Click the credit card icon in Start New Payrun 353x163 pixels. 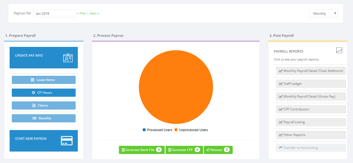tap(67, 141)
